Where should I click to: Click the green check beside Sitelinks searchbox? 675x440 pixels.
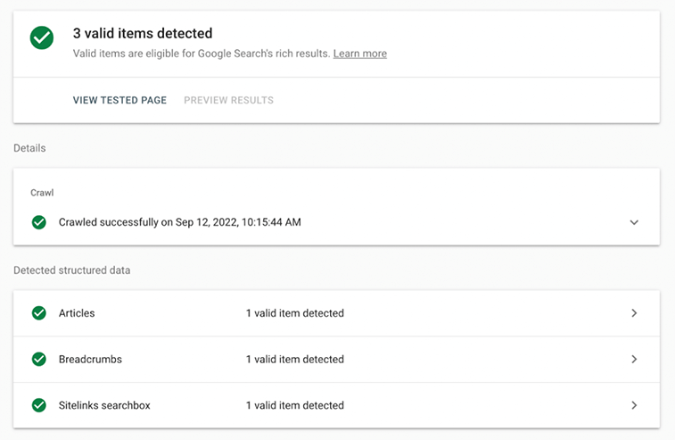[x=38, y=405]
